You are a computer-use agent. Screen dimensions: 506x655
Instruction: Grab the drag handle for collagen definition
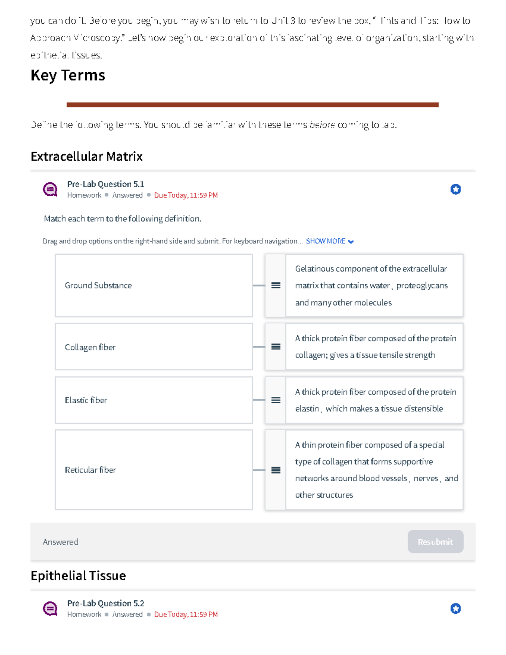click(276, 347)
